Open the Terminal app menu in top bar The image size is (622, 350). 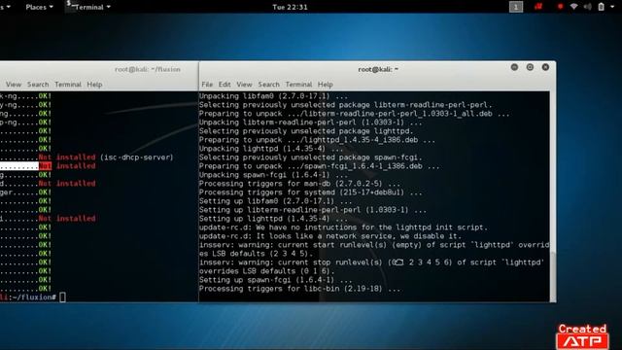(x=88, y=7)
